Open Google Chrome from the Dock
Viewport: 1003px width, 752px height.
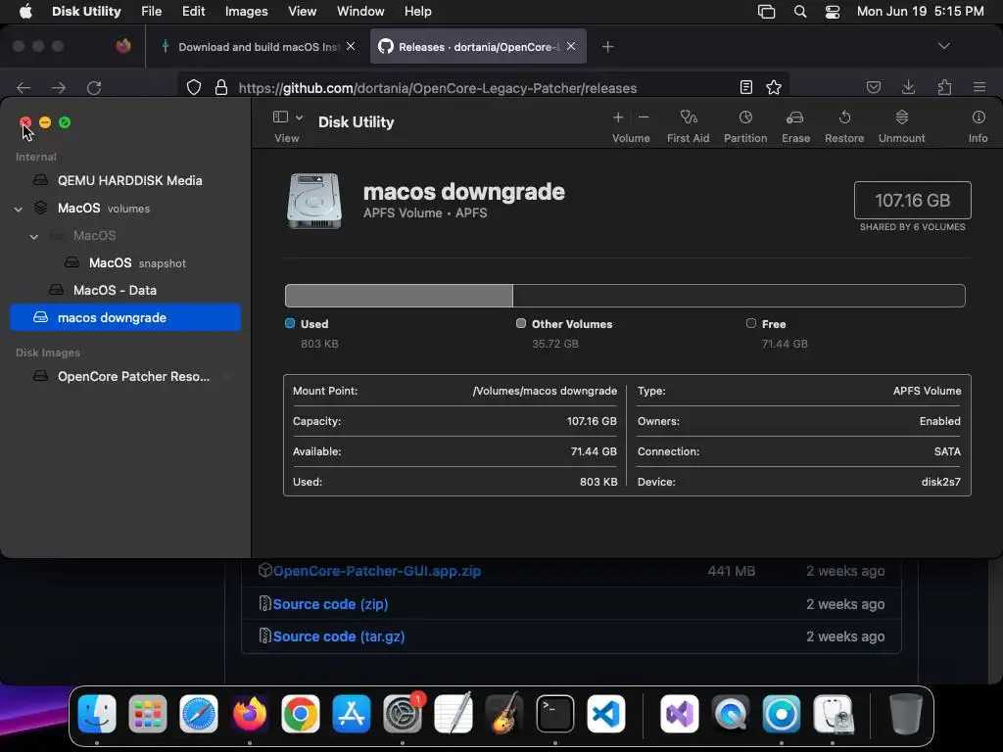point(300,714)
